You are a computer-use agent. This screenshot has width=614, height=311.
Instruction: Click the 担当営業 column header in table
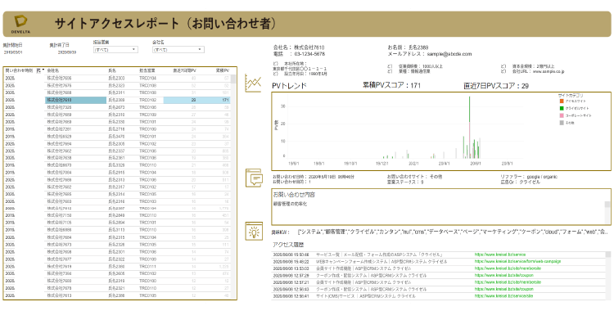pyautogui.click(x=147, y=71)
